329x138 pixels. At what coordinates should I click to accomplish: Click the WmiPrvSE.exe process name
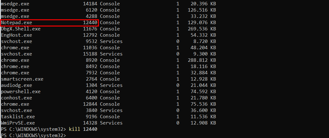18,123
